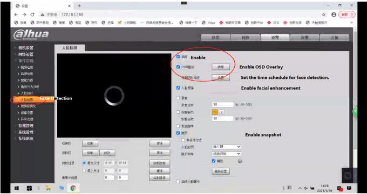The width and height of the screenshot is (367, 194).
Task: Toggle the OSD Overlay checkbox
Action: [x=178, y=67]
